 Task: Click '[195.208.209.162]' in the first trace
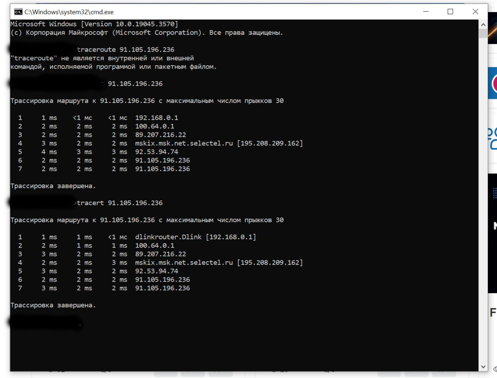pos(270,143)
